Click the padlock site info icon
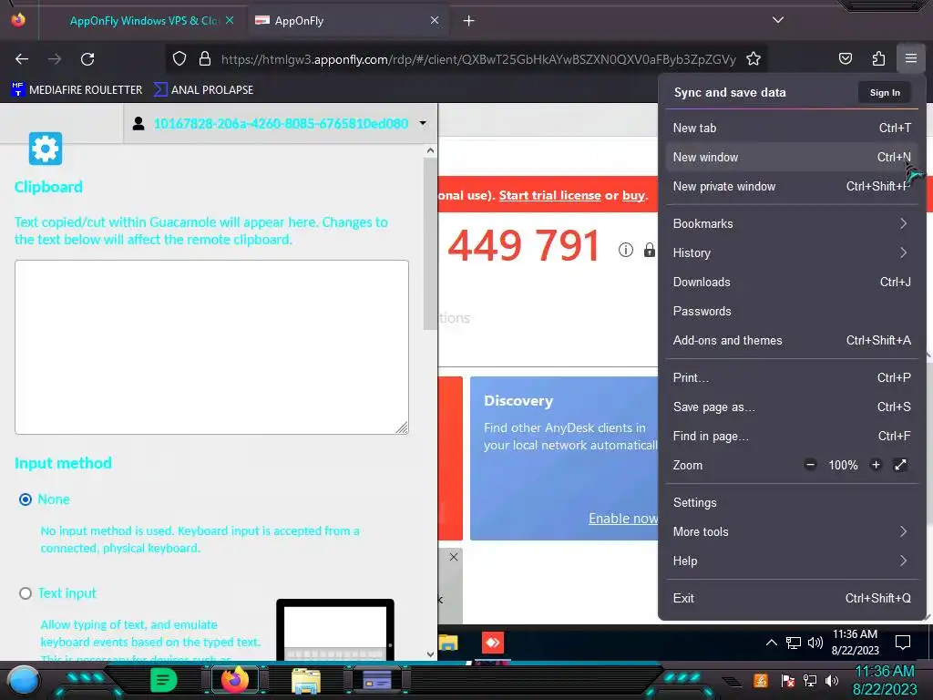 [x=205, y=59]
